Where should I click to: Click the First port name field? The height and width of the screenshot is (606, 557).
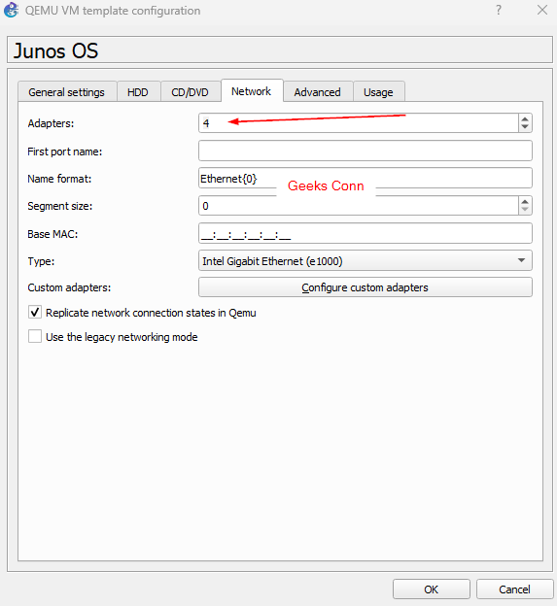(x=366, y=151)
